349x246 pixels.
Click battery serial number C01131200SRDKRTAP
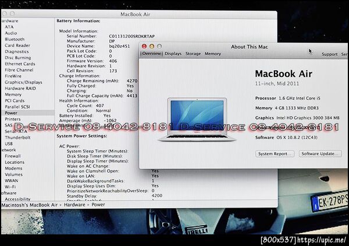132,36
